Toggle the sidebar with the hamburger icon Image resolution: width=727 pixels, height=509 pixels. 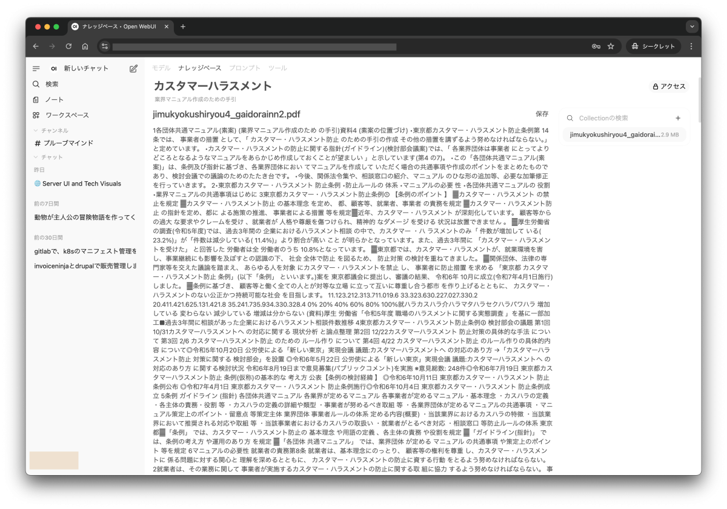point(36,68)
